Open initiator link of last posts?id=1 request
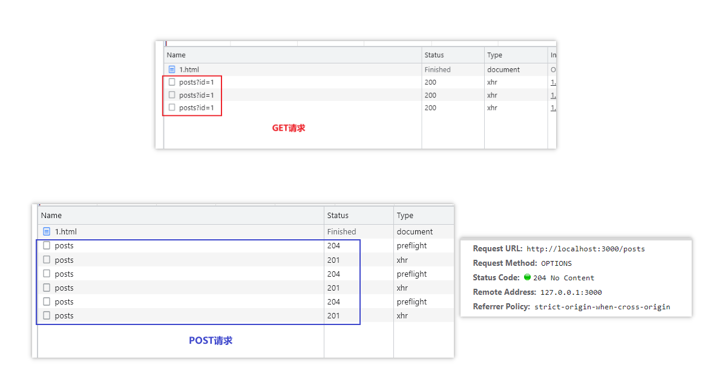Screen dimensions: 728x380 553,108
